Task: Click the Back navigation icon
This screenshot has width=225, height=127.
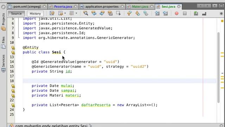Action: click(61, 13)
